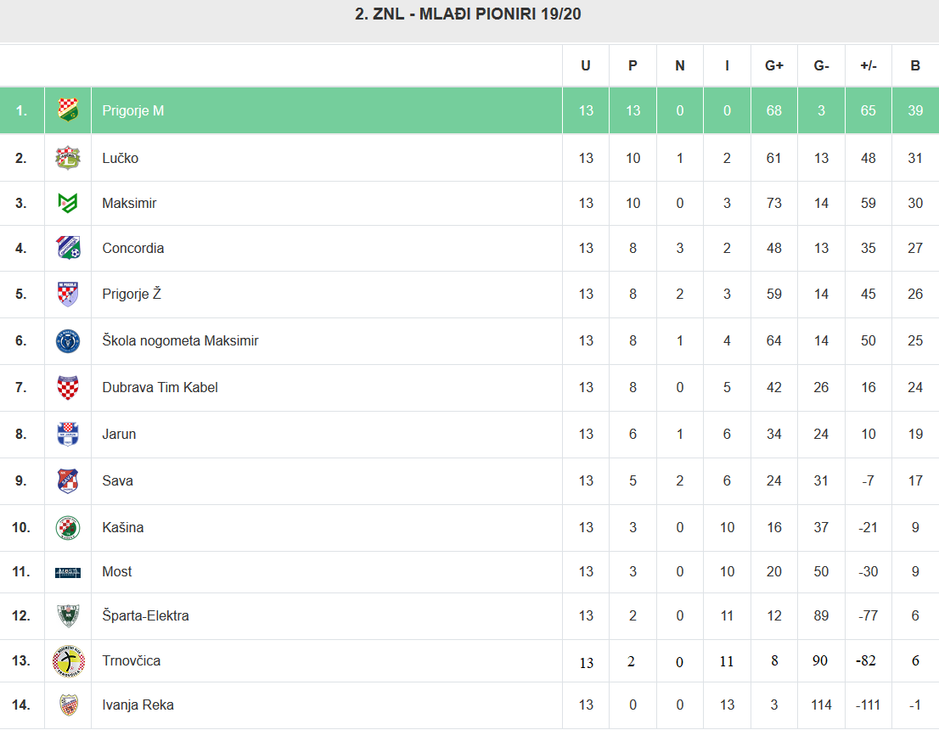Open Škola nogometa Maksimir round logo
Image resolution: width=939 pixels, height=730 pixels.
pos(68,340)
